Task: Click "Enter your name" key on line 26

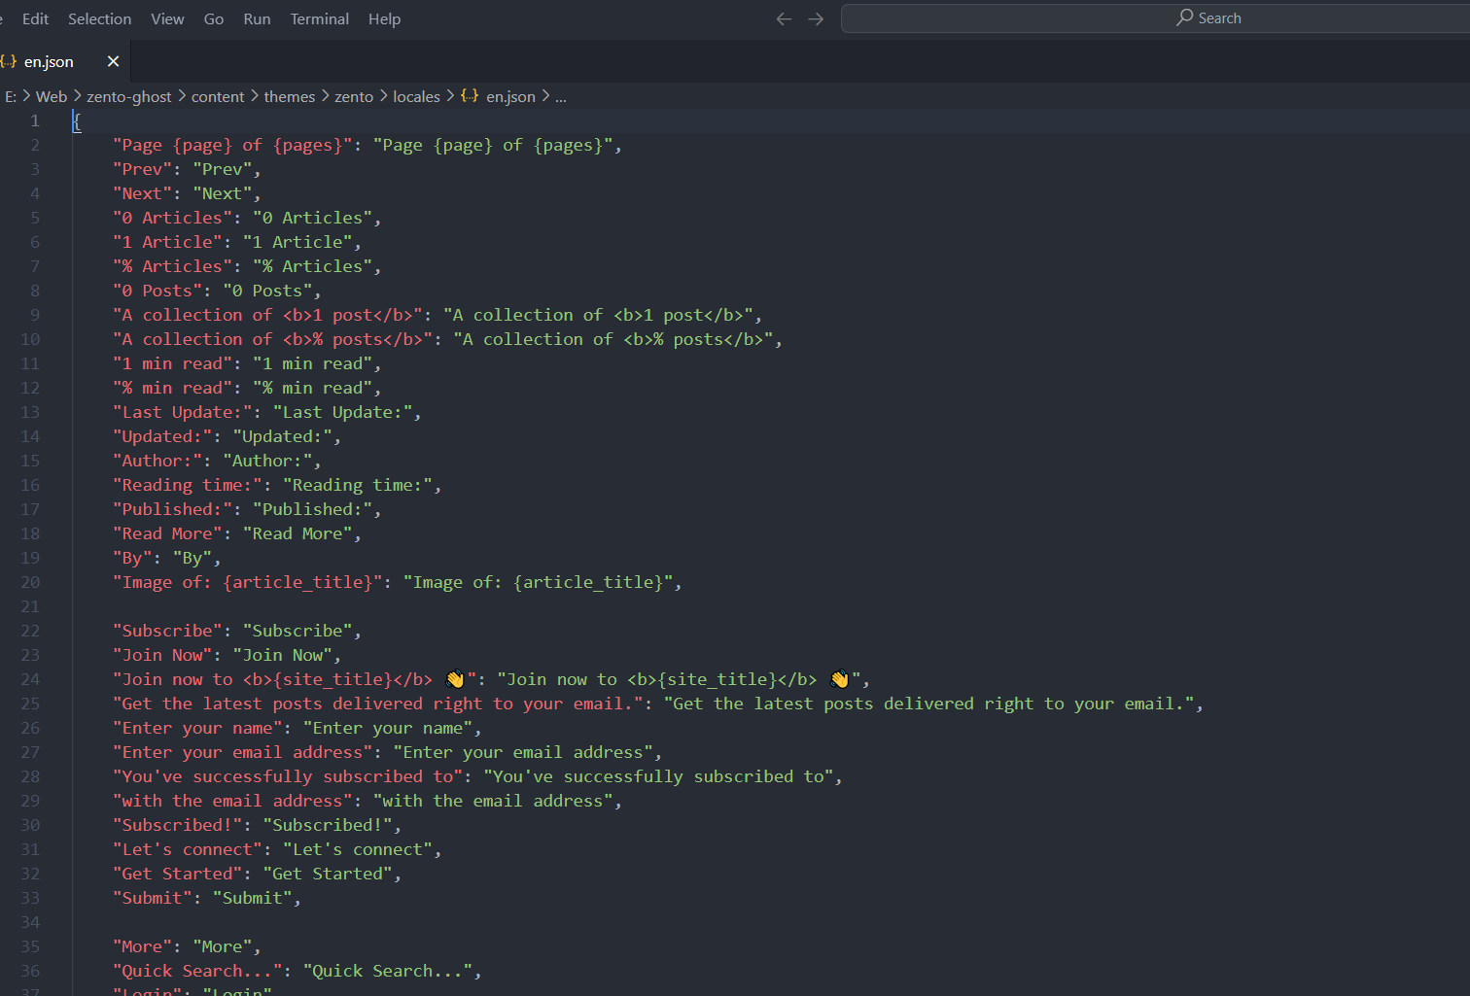Action: [197, 728]
